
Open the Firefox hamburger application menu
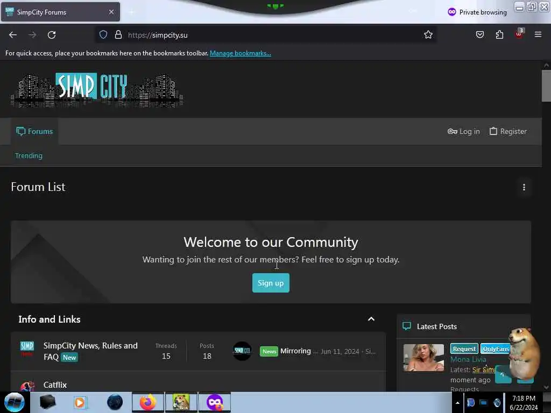pos(538,34)
